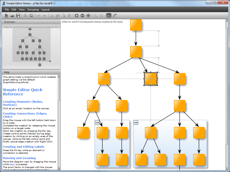Fit graph content to the view
Screen dimensions: 230x172
pos(88,16)
